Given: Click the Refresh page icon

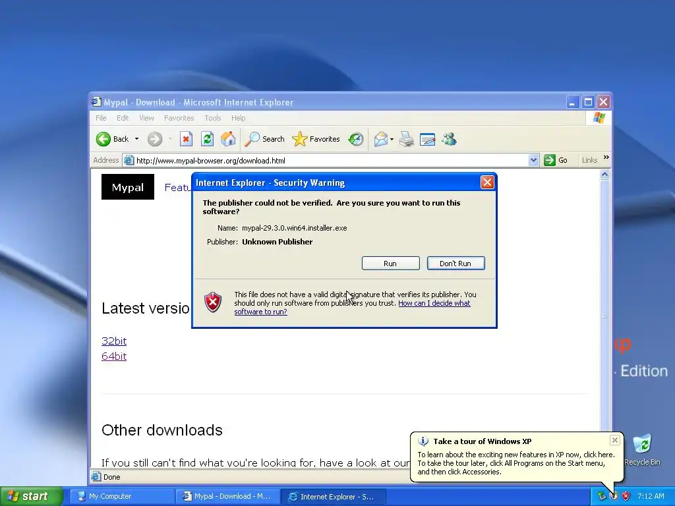Looking at the screenshot, I should pos(207,139).
